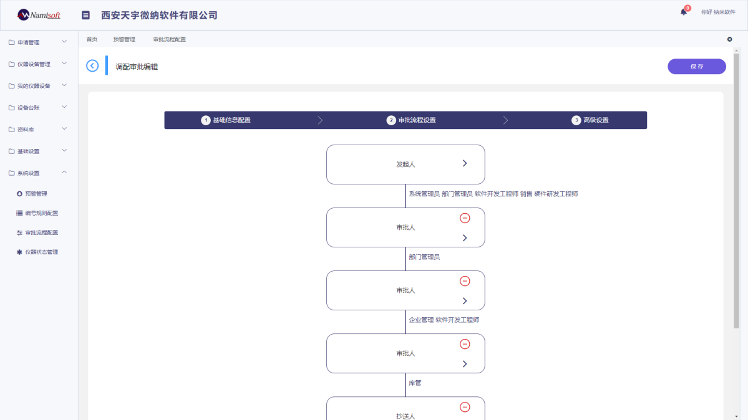
Task: Expand the 申请管理 menu group
Action: (x=34, y=42)
